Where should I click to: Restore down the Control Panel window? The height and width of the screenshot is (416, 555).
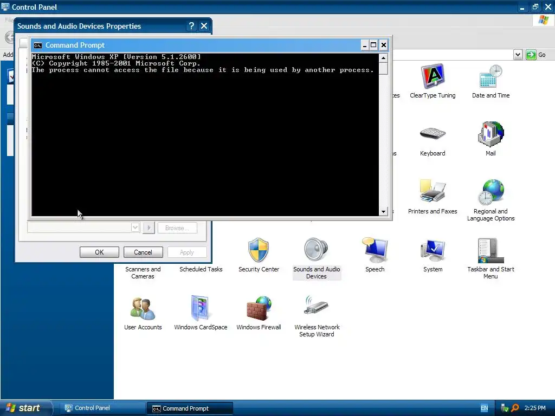535,6
